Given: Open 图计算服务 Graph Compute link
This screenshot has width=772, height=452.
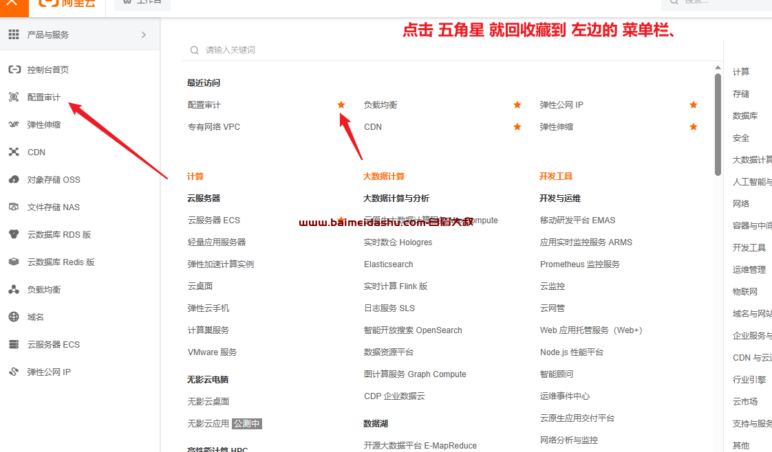Looking at the screenshot, I should pyautogui.click(x=415, y=374).
